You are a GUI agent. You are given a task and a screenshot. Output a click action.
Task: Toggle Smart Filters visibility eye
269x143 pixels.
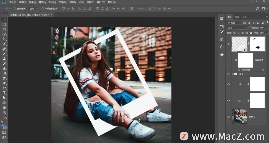[236, 60]
